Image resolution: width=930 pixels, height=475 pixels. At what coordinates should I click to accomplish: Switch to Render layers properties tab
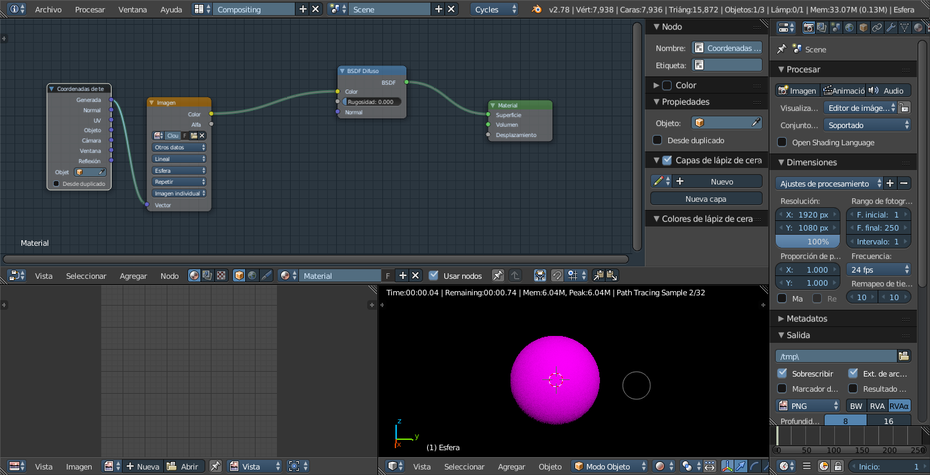pyautogui.click(x=823, y=28)
